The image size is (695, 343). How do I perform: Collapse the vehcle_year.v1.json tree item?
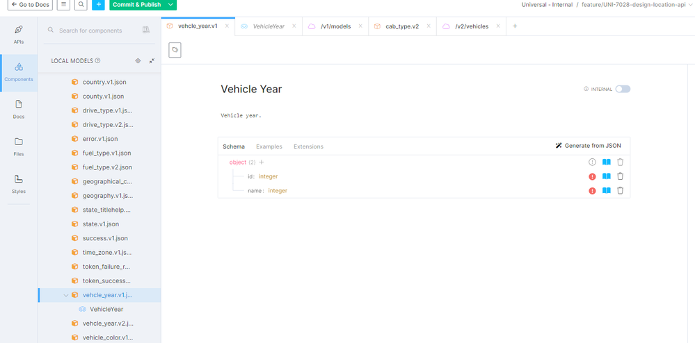click(66, 295)
